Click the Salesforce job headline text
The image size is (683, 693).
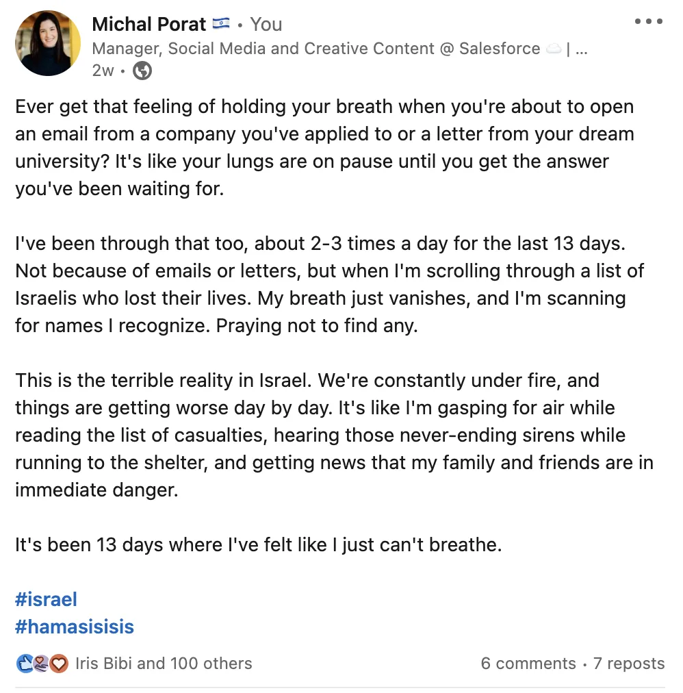tap(316, 49)
